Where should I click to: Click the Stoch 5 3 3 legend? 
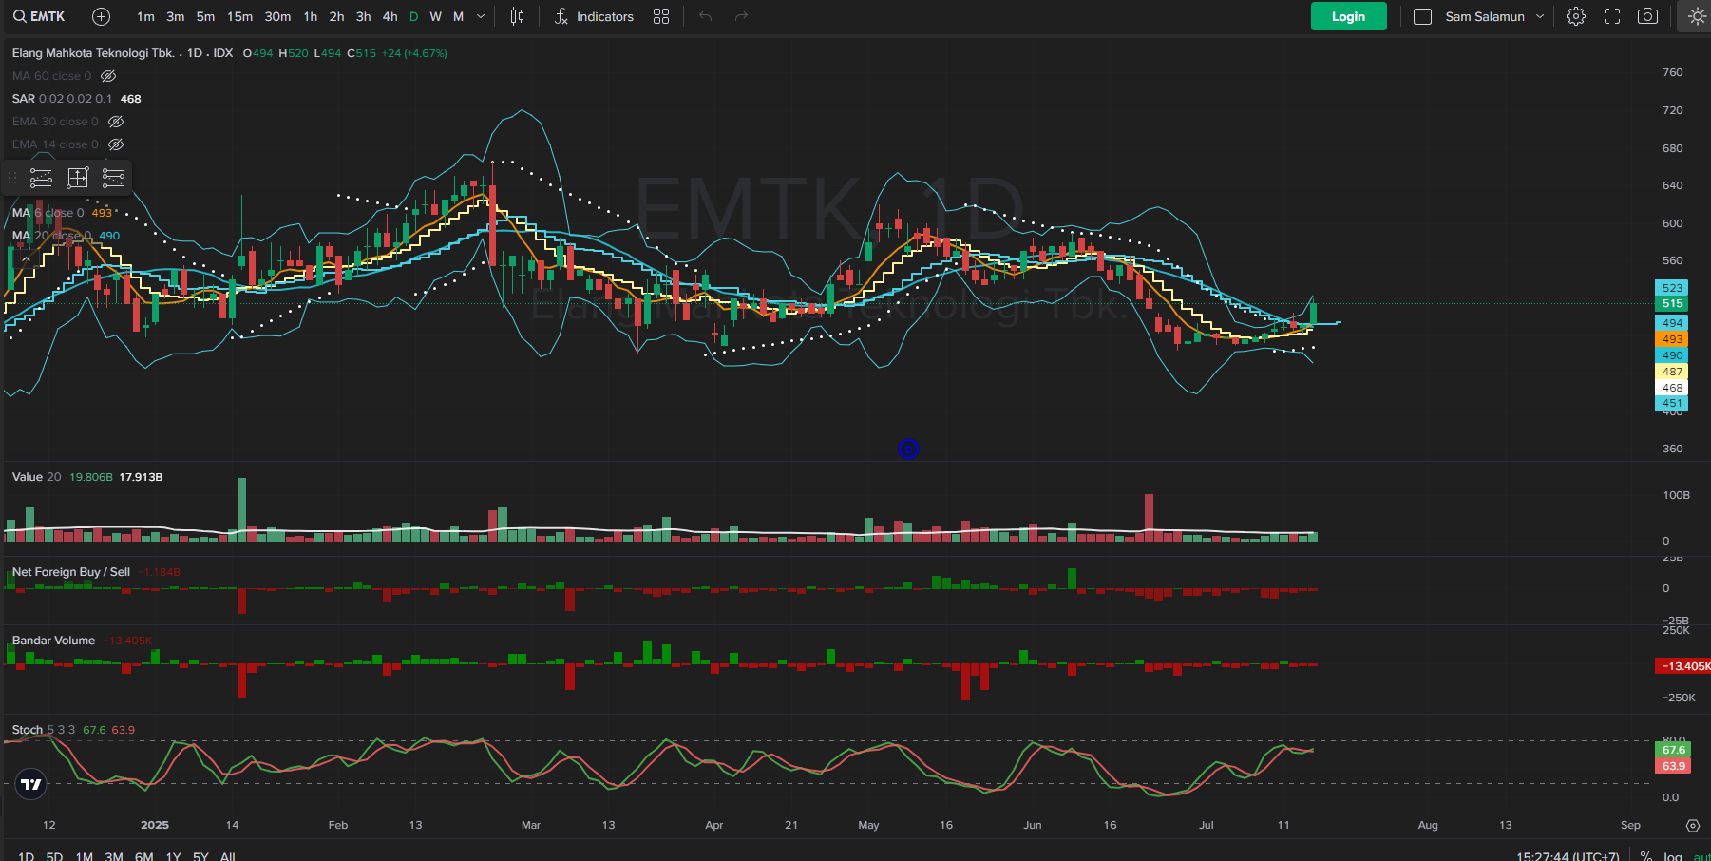coord(43,730)
